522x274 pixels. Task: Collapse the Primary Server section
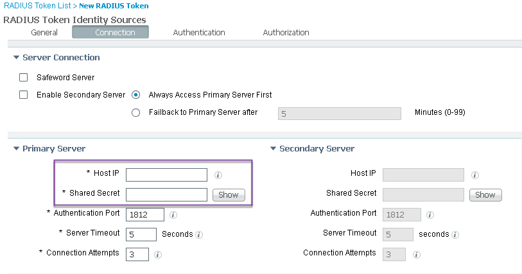point(16,149)
